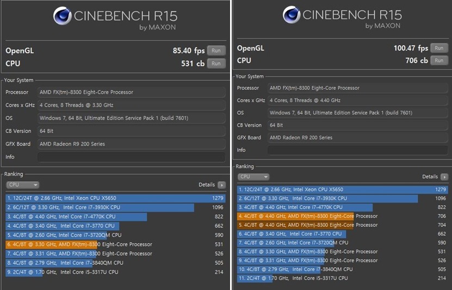Click CB Version '64 Bit' field in left window

coord(131,131)
